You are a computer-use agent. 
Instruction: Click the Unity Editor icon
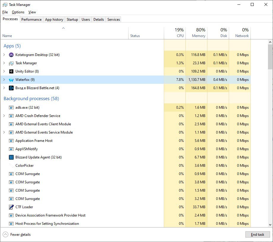pyautogui.click(x=11, y=71)
